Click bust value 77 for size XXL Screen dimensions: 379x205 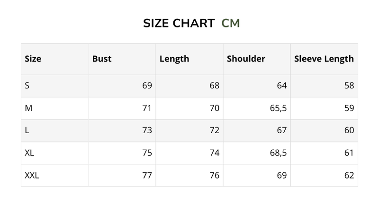(147, 176)
